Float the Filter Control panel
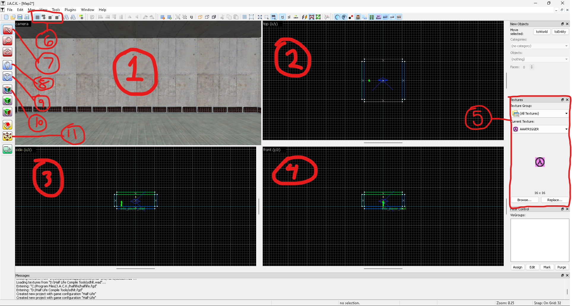 coord(562,209)
